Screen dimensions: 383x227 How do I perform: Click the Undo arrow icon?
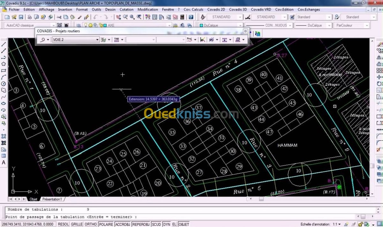(96, 17)
